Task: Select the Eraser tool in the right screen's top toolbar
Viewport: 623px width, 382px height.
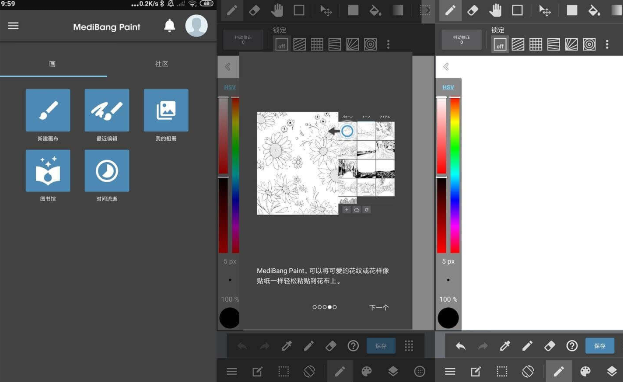Action: (x=473, y=11)
